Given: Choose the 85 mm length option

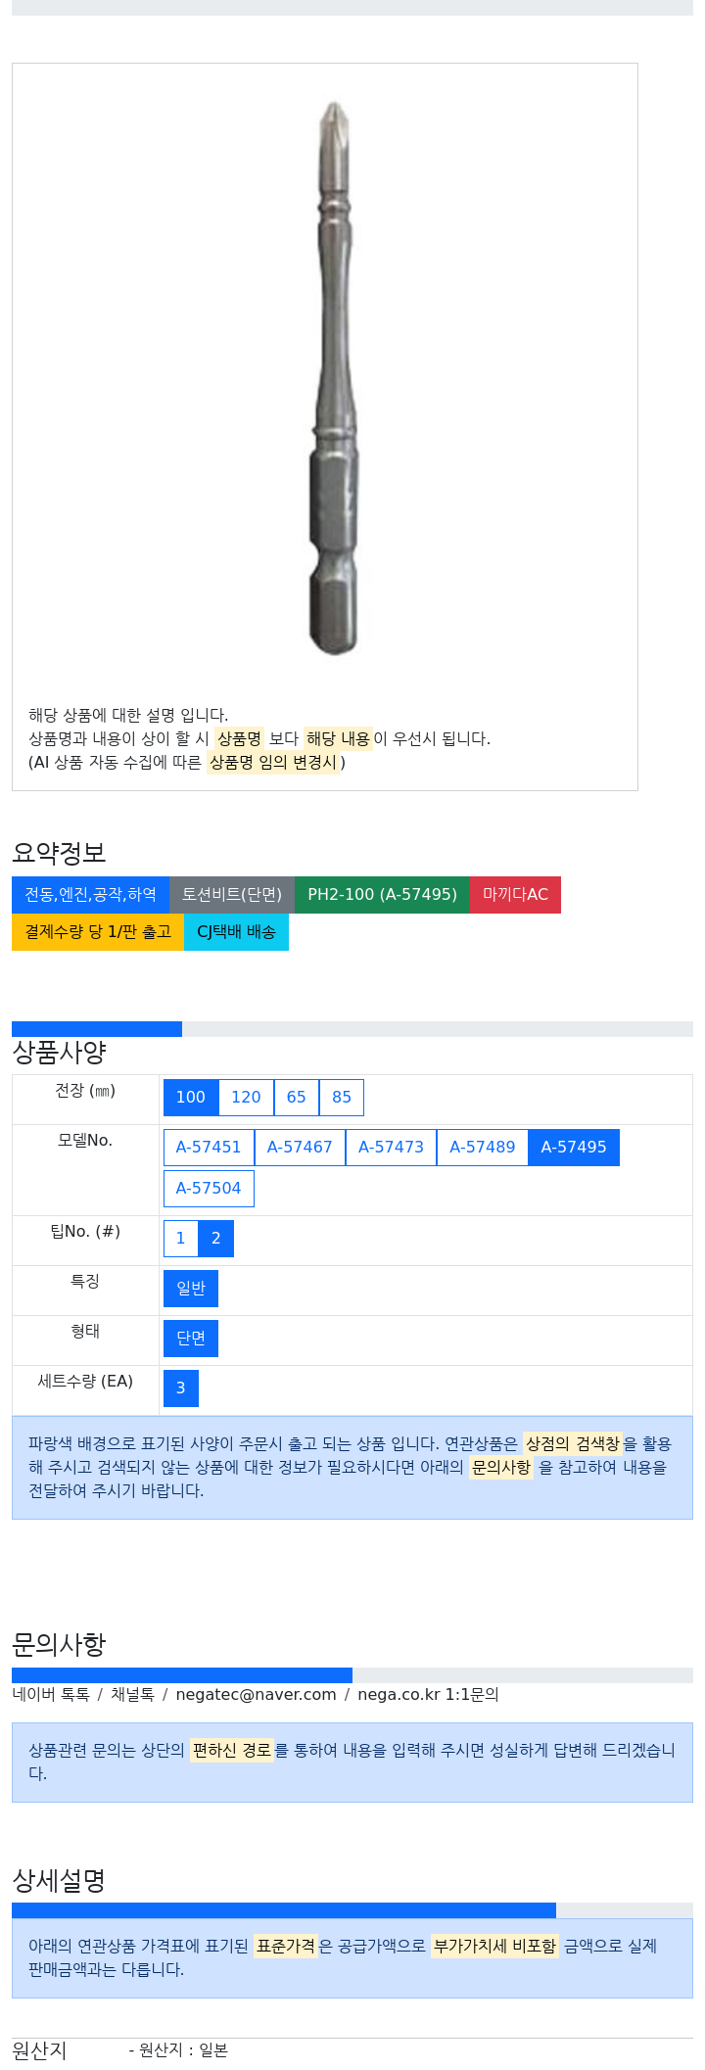Looking at the screenshot, I should click(342, 1098).
